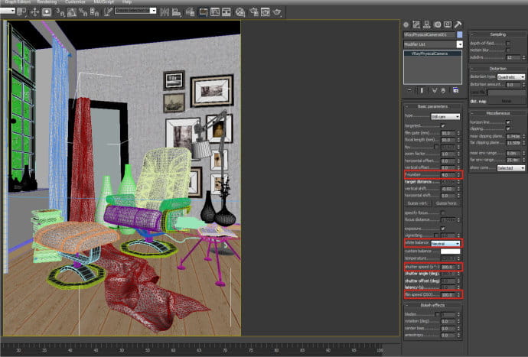This screenshot has height=357, width=528.
Task: Open the Hierarchy command panel tab
Action: coord(427,24)
